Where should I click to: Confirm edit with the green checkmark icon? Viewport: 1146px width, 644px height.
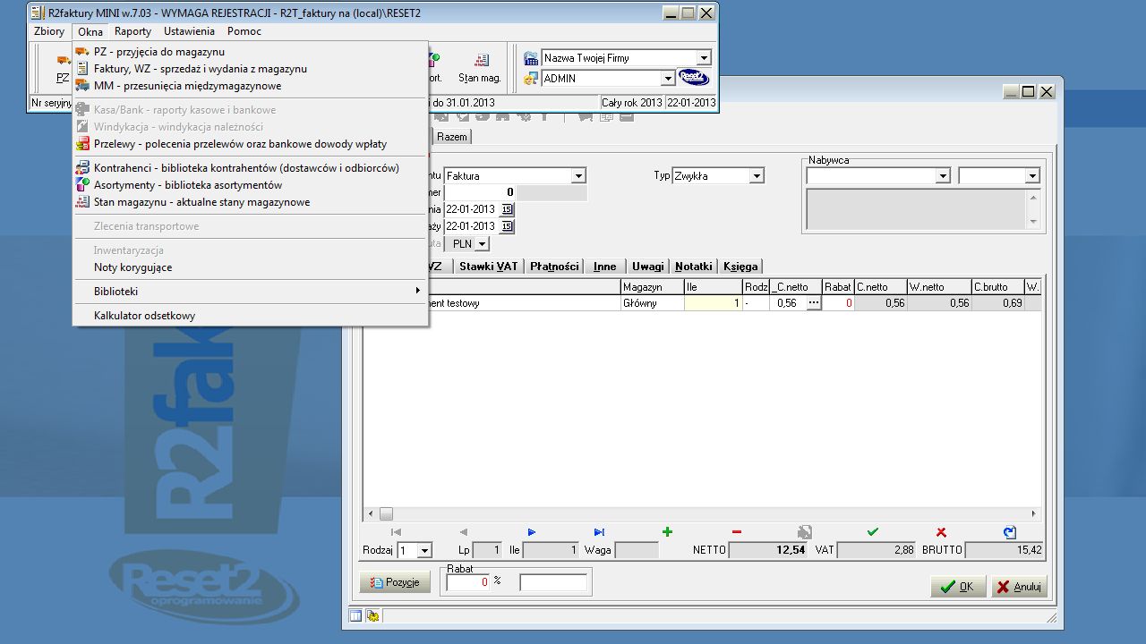pos(872,532)
